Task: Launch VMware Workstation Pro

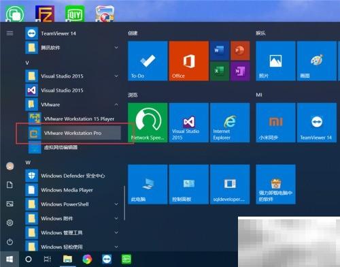Action: pos(74,133)
